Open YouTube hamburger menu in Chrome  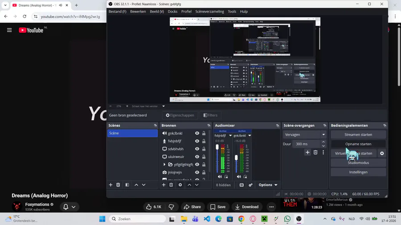click(9, 30)
